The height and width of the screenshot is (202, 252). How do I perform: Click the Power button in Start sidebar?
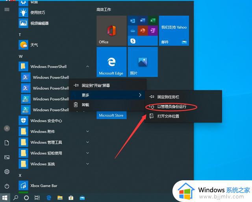(7, 186)
